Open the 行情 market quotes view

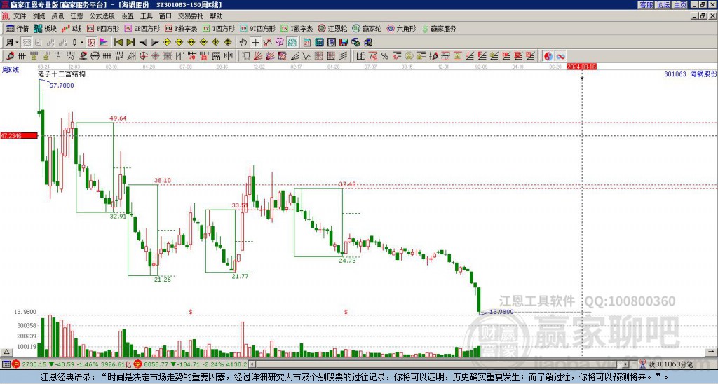18,28
